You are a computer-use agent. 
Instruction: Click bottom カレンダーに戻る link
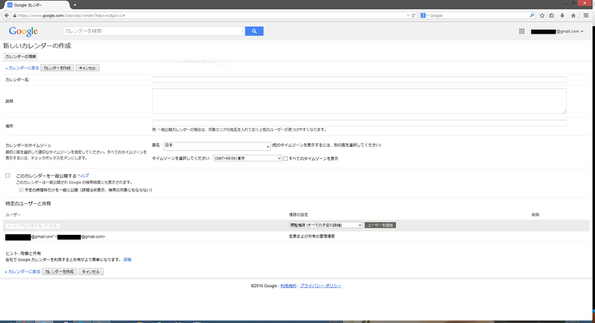[x=23, y=272]
